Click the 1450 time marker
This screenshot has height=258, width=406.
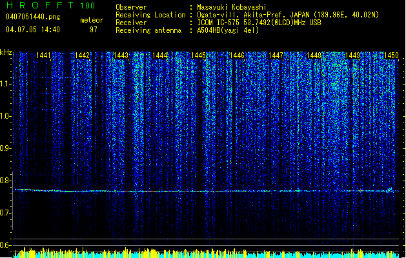[x=391, y=55]
